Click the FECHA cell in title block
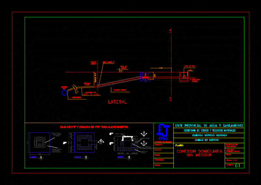Image resolution: width=261 pixels, height=185 pixels. click(235, 156)
